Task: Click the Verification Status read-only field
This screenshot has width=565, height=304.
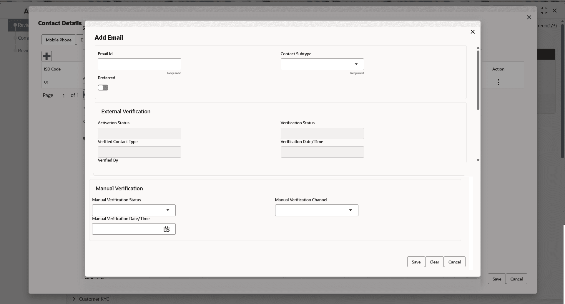Action: tap(322, 134)
